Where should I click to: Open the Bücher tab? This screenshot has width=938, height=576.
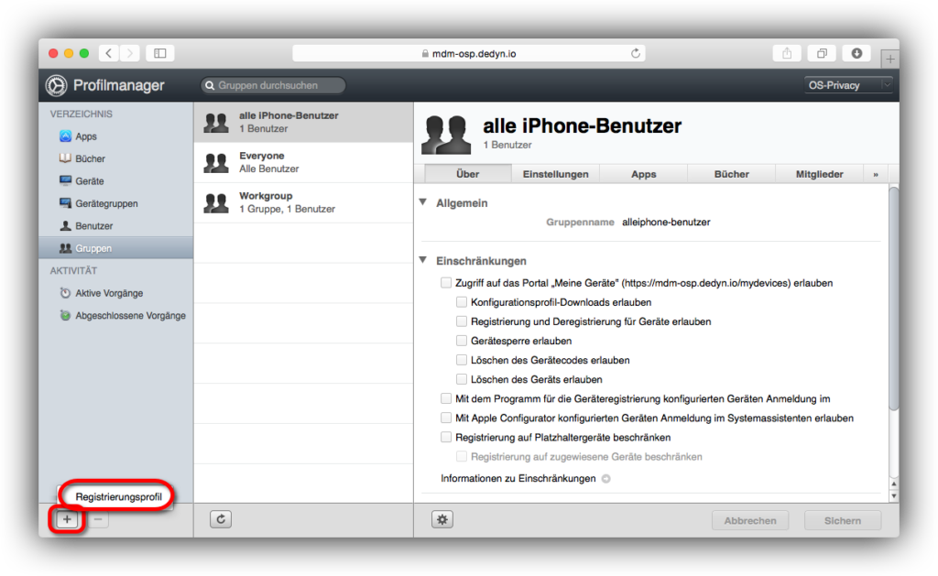pos(732,174)
